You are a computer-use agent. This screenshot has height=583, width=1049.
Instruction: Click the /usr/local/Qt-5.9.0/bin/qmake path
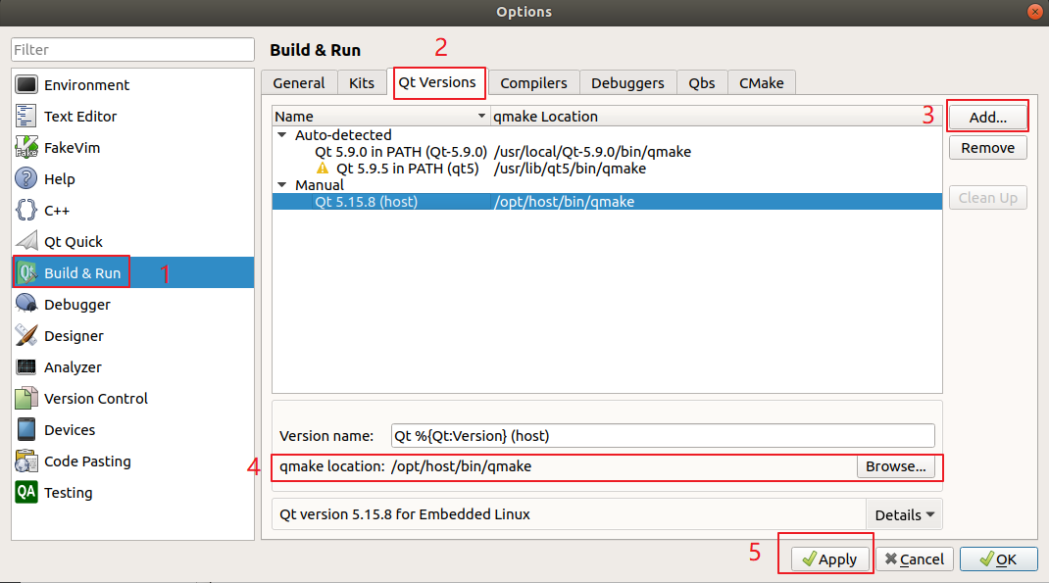coord(592,152)
